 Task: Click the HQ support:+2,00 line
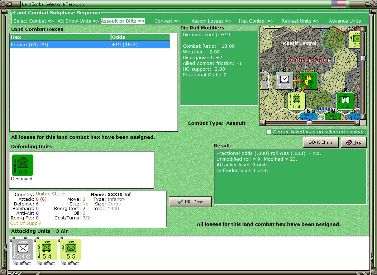coord(204,69)
